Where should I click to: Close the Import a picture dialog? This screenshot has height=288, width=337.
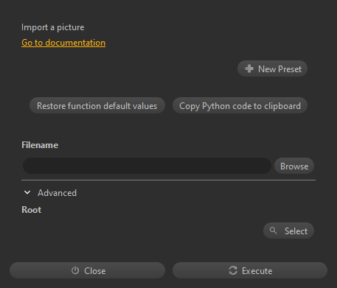tap(87, 270)
